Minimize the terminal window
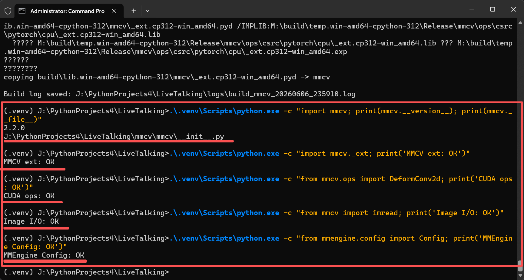This screenshot has width=524, height=280. pos(472,9)
